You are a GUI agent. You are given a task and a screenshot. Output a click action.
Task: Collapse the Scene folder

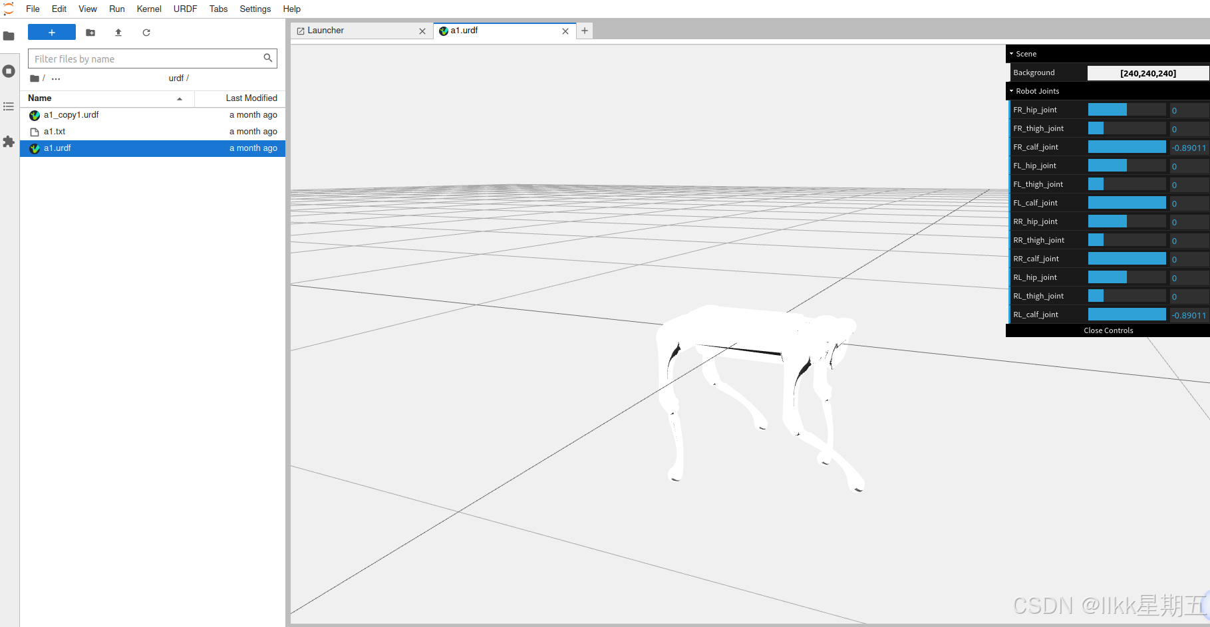(1108, 54)
